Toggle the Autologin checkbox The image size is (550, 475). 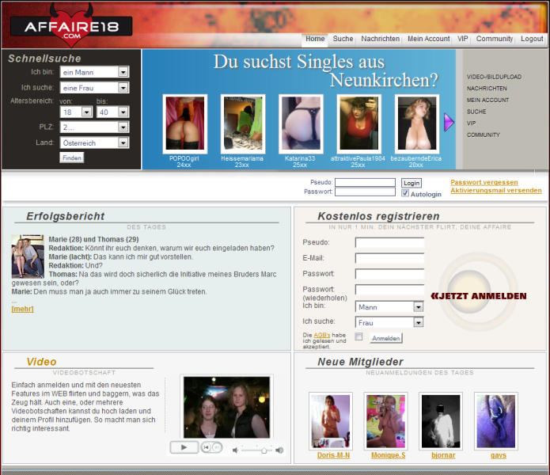(405, 192)
